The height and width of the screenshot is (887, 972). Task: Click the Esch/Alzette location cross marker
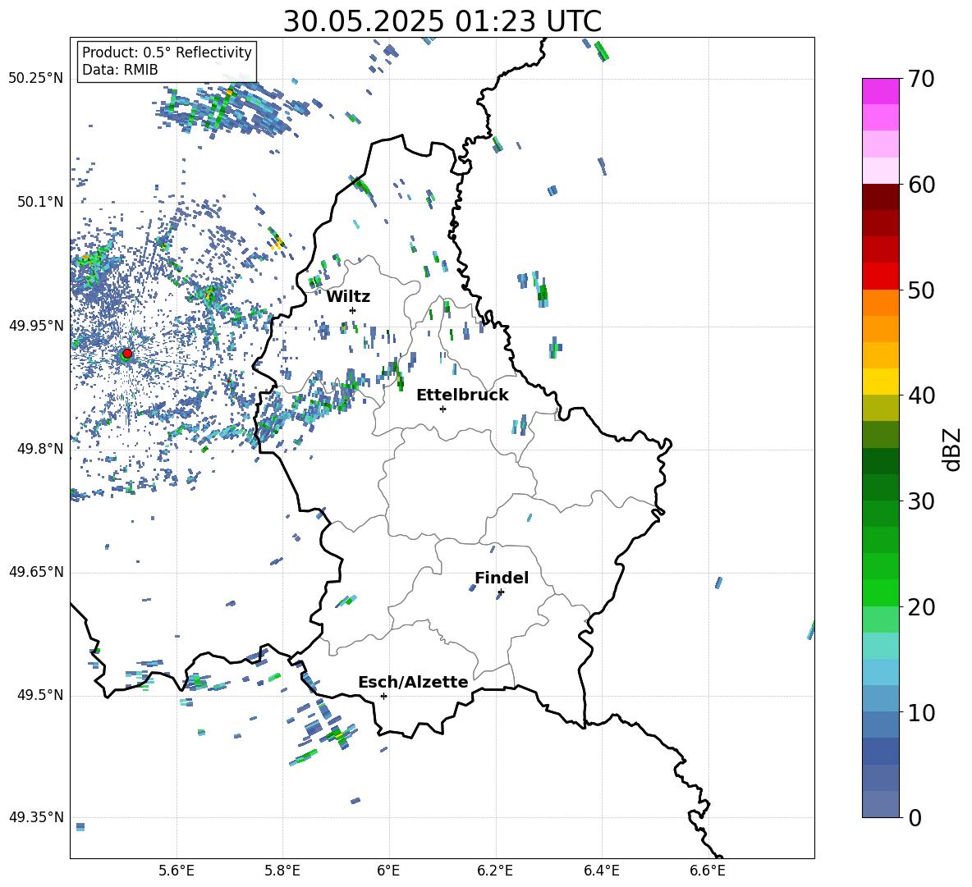pyautogui.click(x=383, y=696)
